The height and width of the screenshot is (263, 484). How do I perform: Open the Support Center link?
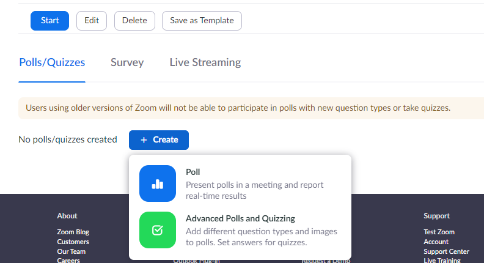[x=446, y=251]
